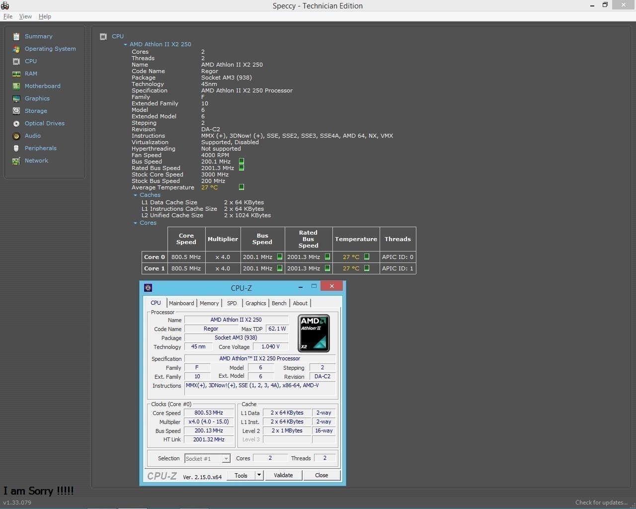Click the Multiplier field x4.0 (4.0 - 15.0)

(209, 422)
